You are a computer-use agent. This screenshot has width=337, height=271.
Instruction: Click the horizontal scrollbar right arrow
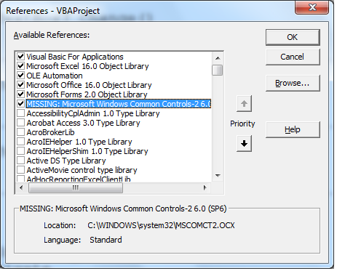pos(205,187)
